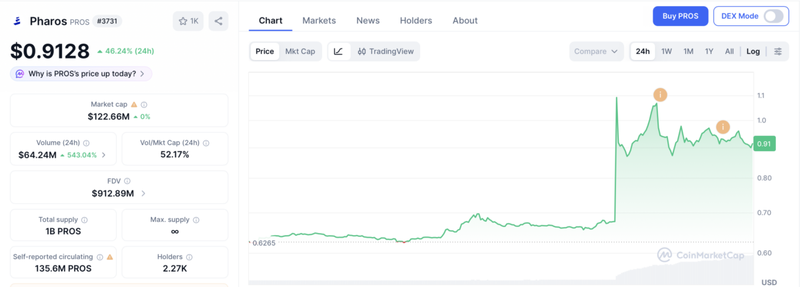
Task: Click the circulating supply warning triangle
Action: (x=110, y=257)
